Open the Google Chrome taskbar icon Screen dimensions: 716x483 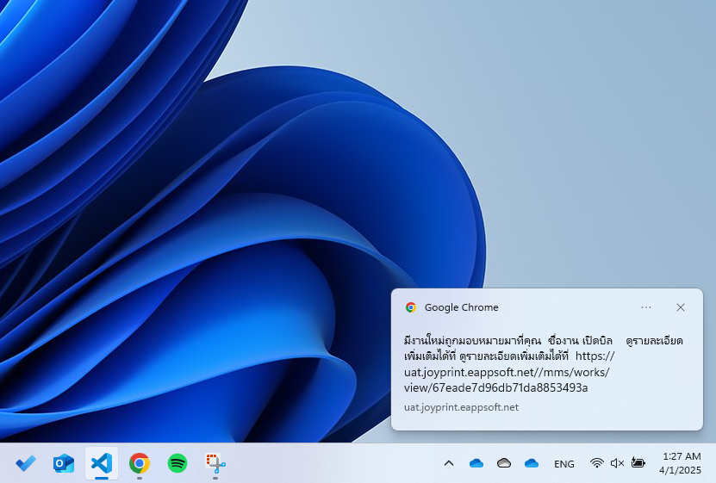[139, 463]
